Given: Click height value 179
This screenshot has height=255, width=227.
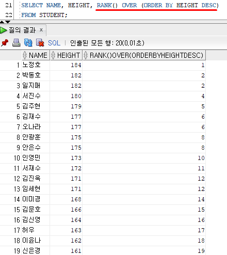Looking at the screenshot, I should click(76, 106).
